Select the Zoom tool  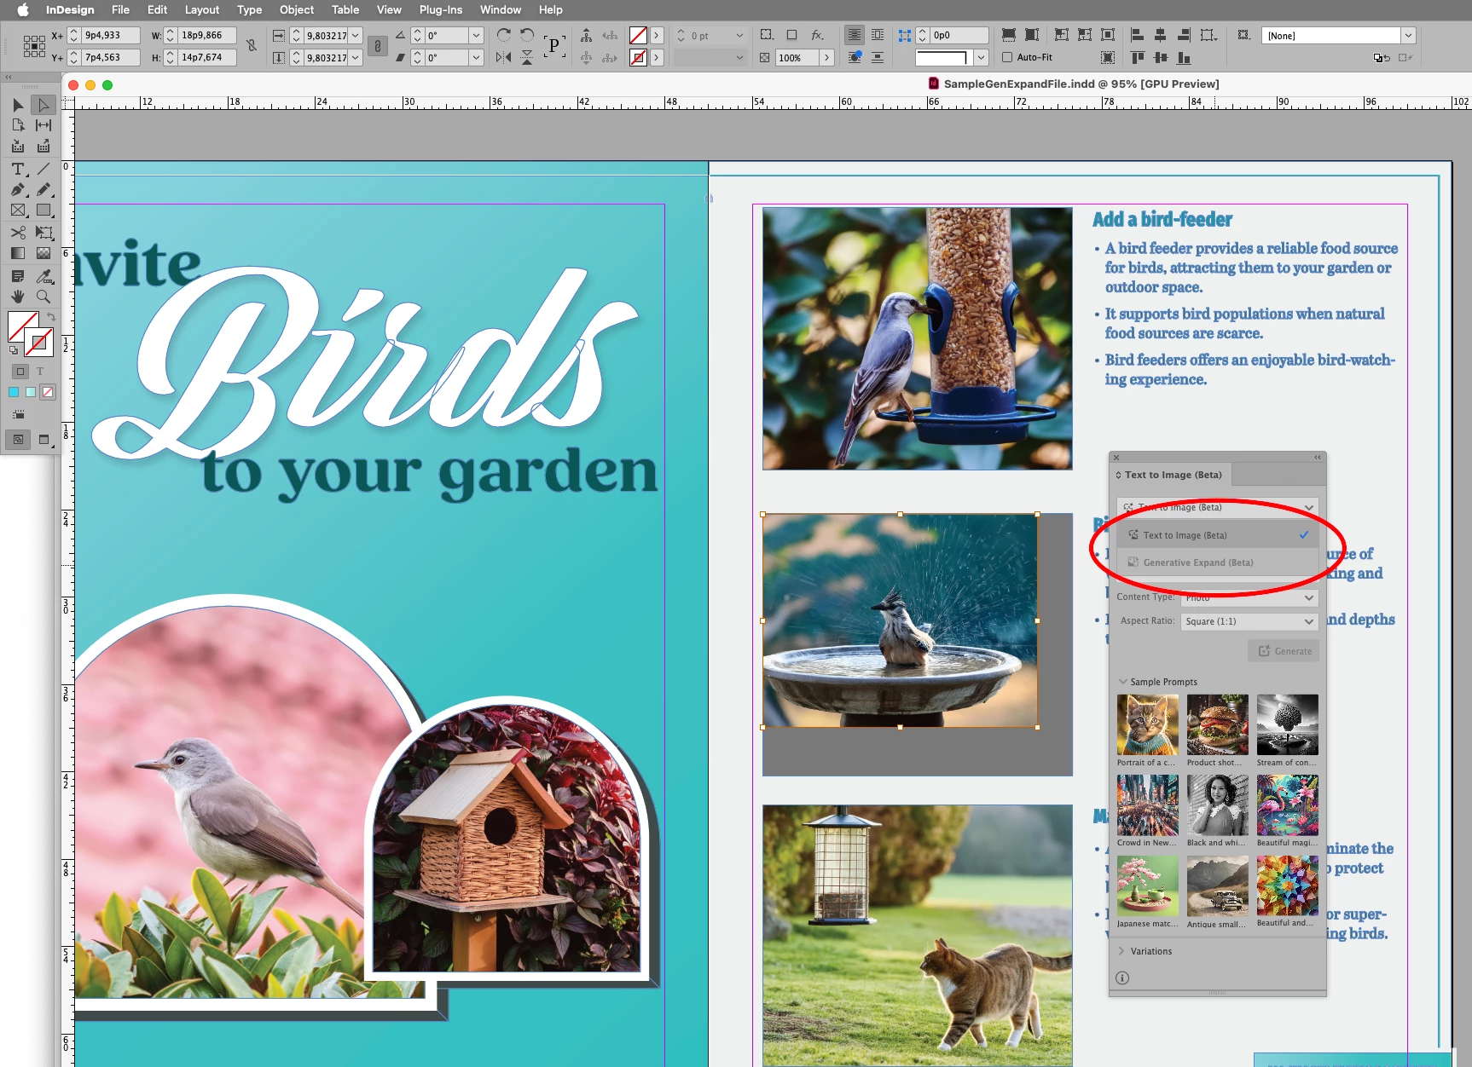pyautogui.click(x=43, y=297)
